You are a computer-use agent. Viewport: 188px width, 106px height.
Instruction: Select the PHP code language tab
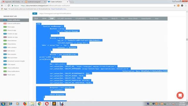[x=52, y=19]
